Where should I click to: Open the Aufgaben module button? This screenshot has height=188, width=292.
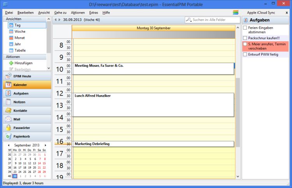point(26,94)
